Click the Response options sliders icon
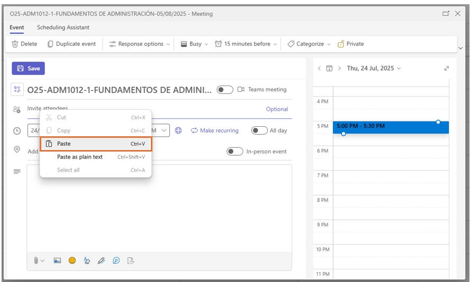Image resolution: width=470 pixels, height=282 pixels. (x=112, y=44)
